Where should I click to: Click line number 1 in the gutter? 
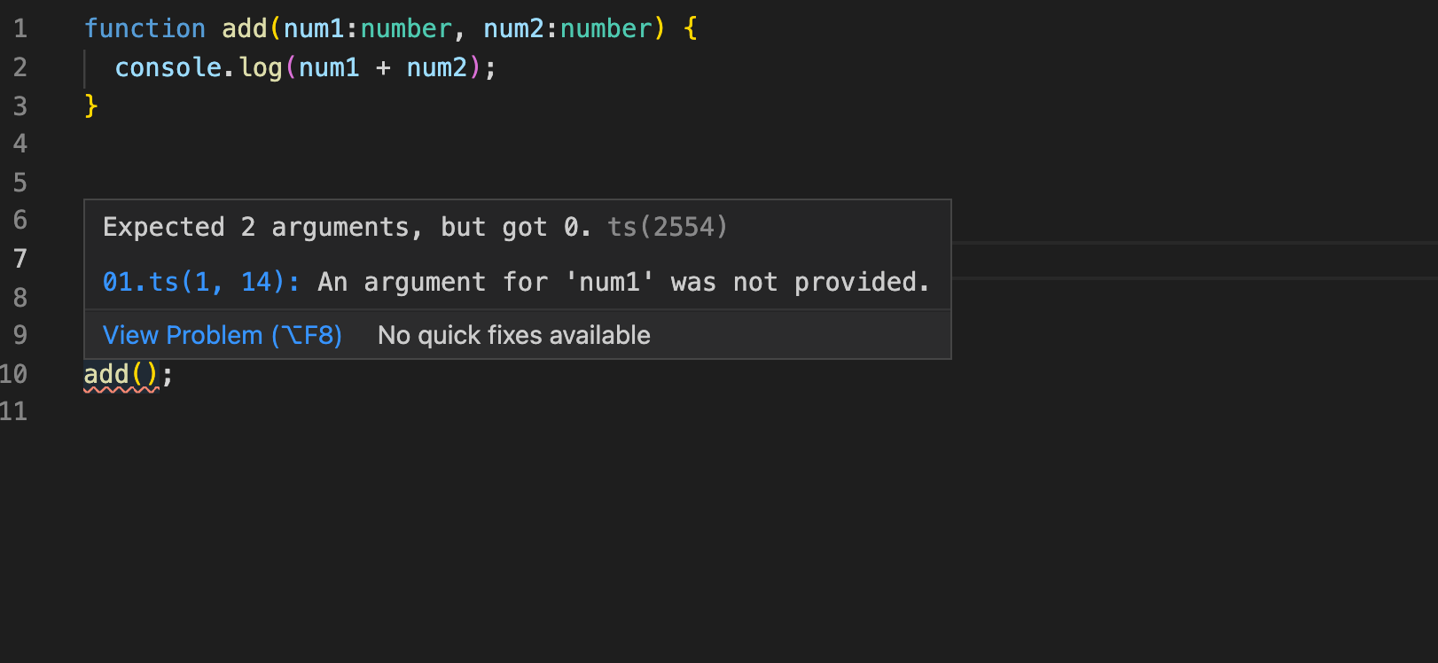[20, 27]
